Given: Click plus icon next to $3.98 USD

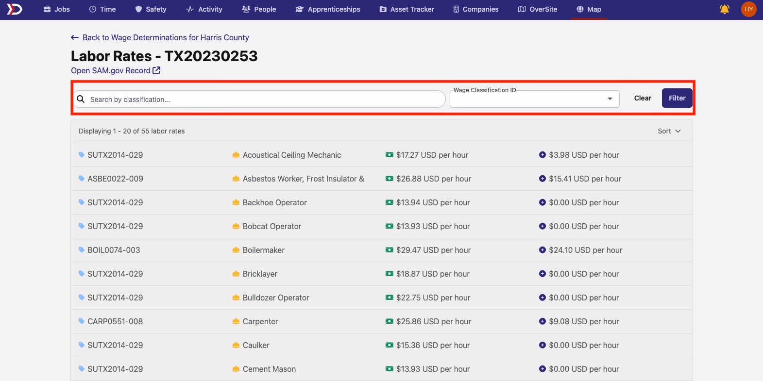Looking at the screenshot, I should tap(543, 155).
